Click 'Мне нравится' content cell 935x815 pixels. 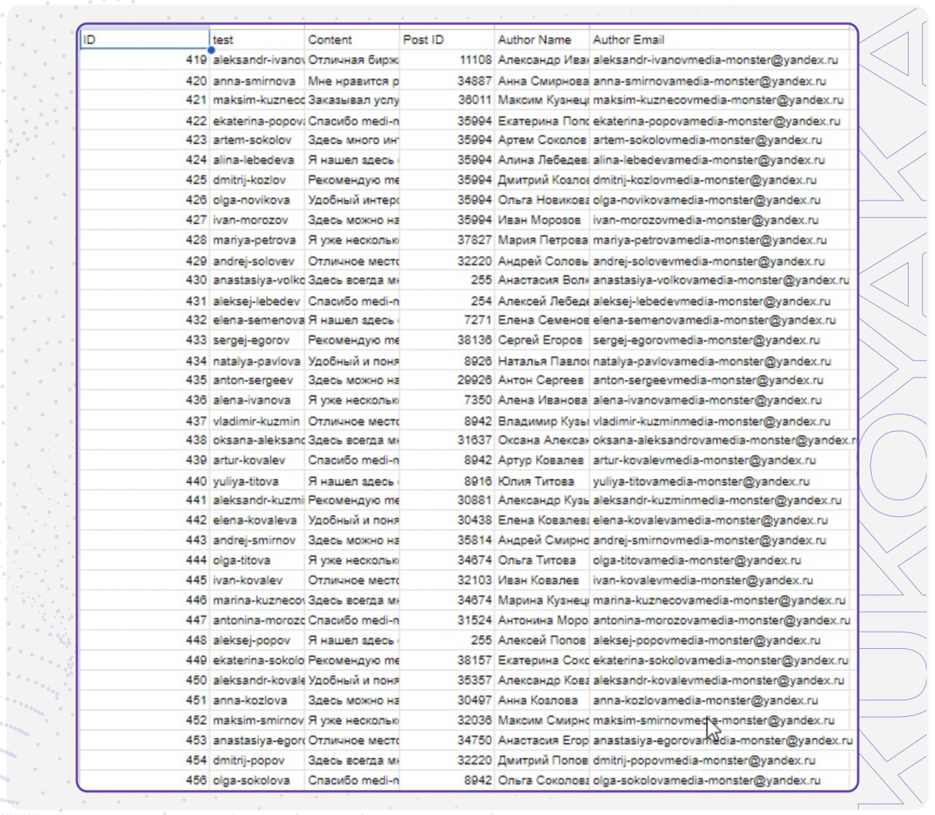point(352,80)
